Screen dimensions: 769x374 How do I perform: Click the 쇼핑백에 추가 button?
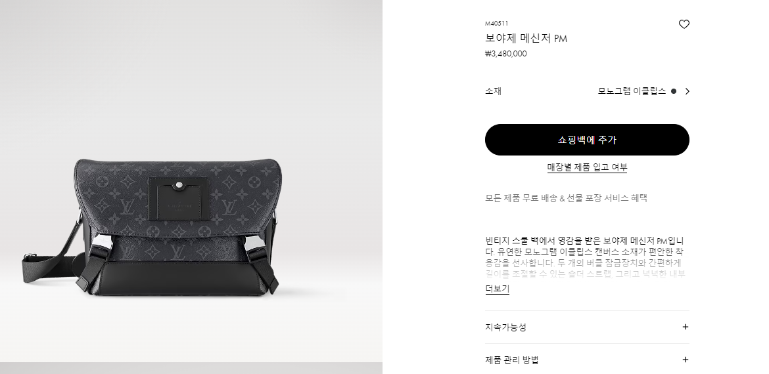point(587,140)
